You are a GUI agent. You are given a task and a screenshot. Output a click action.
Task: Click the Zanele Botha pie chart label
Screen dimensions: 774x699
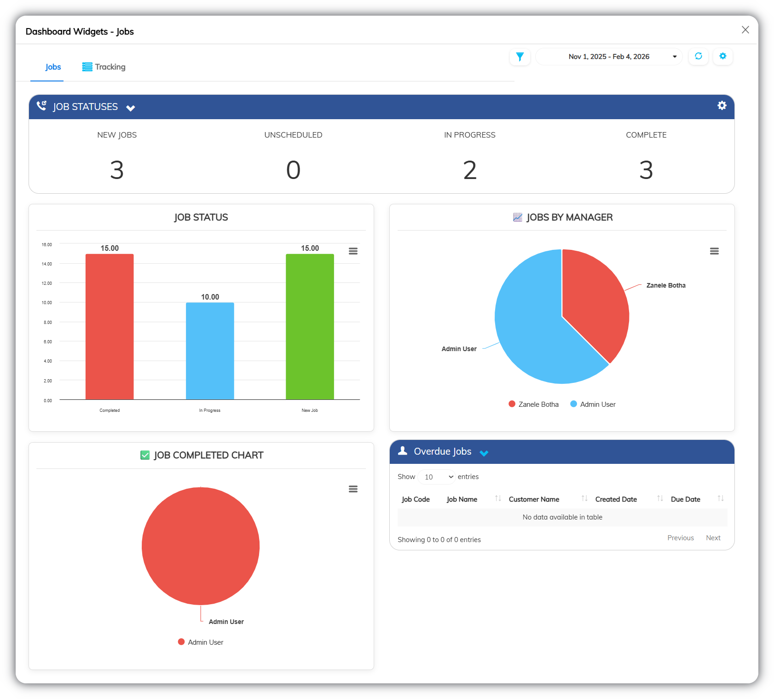click(666, 285)
